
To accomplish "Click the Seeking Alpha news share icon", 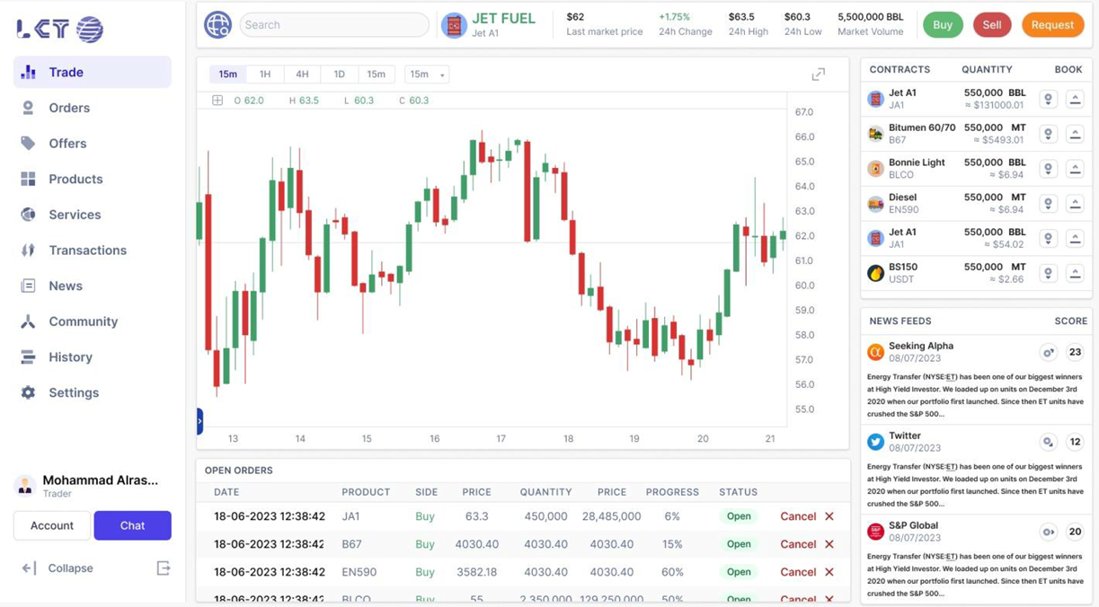I will click(1048, 353).
